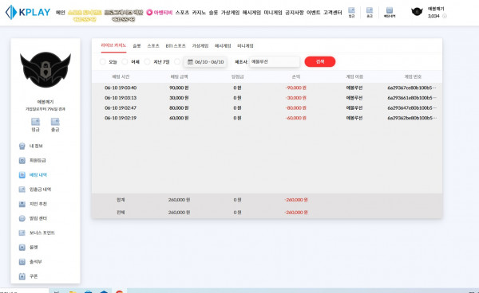Open the 06/10 - 06/10 date range picker
The width and height of the screenshot is (479, 293).
pos(205,62)
